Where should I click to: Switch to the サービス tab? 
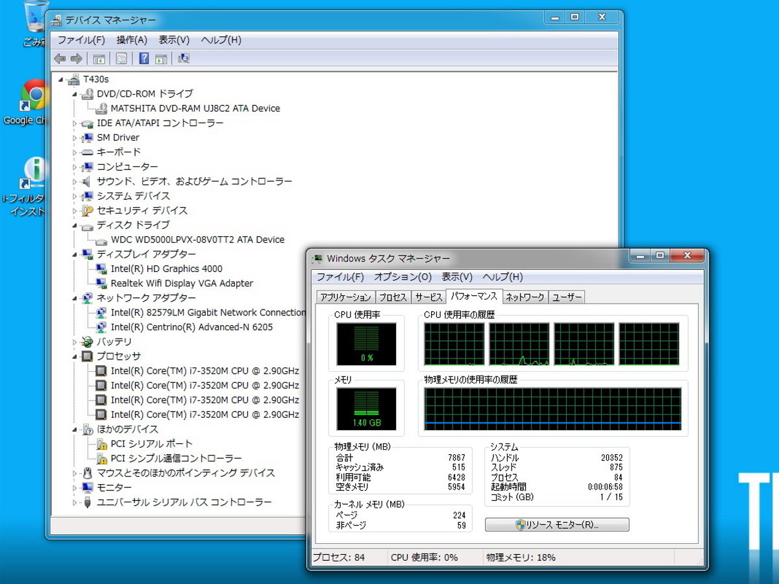428,297
